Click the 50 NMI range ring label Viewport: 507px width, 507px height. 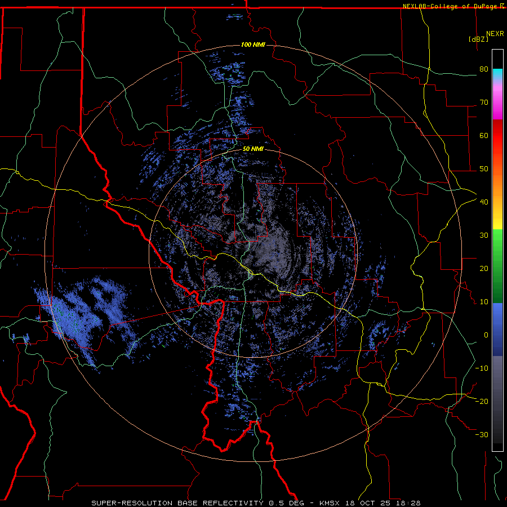coord(253,149)
